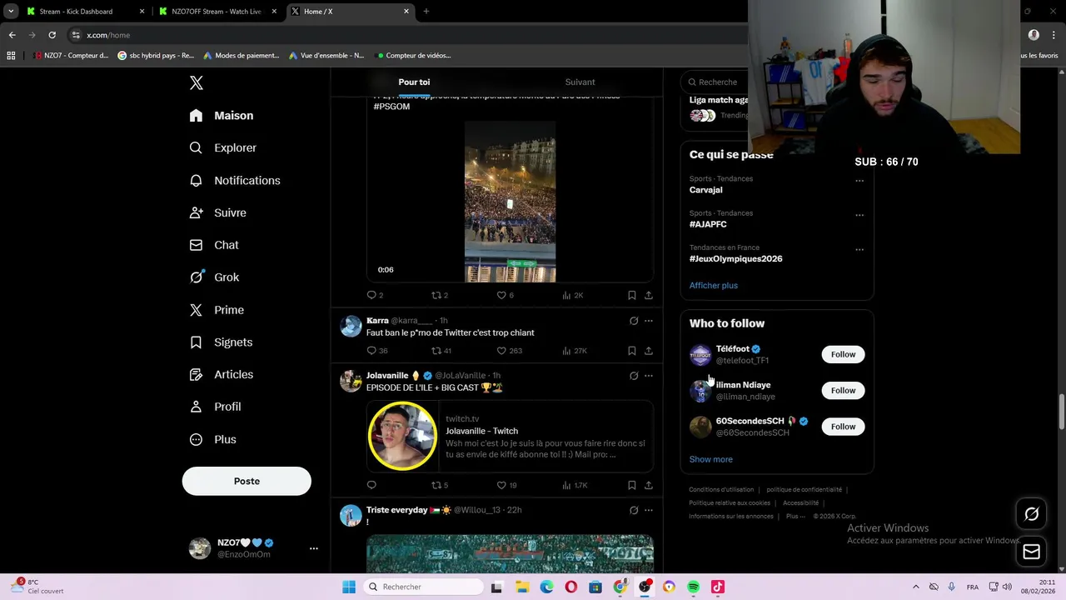The image size is (1066, 600).
Task: Open Grok action on Karra's post
Action: 634,321
